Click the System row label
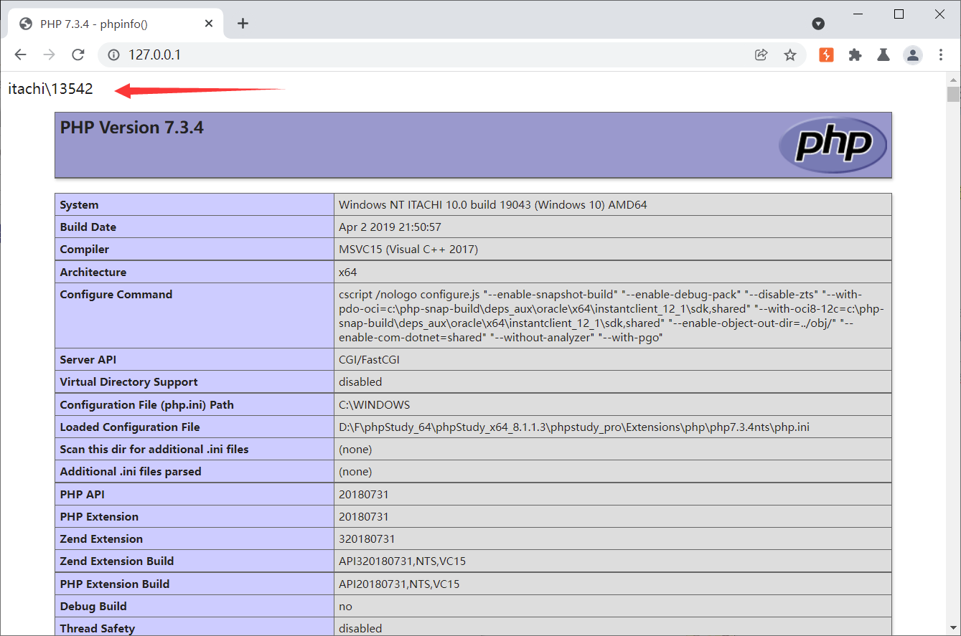The width and height of the screenshot is (961, 636). click(79, 205)
